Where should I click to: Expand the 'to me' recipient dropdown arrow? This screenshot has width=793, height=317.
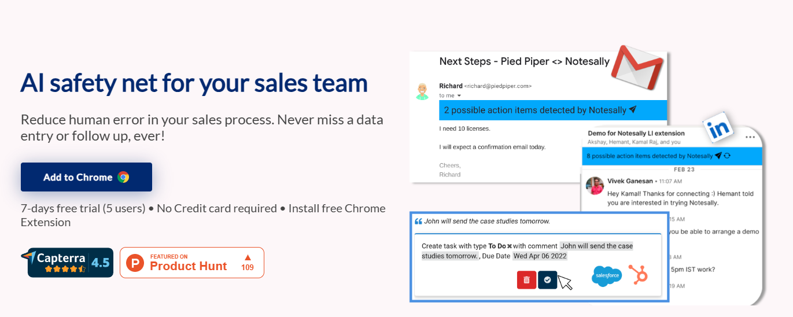coord(459,95)
